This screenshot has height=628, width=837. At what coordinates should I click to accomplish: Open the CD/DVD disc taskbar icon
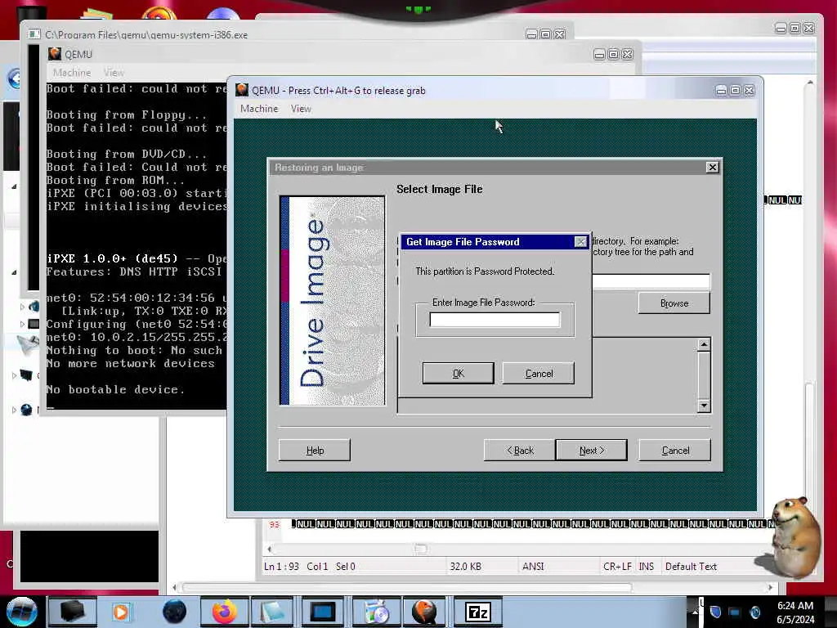pos(377,612)
